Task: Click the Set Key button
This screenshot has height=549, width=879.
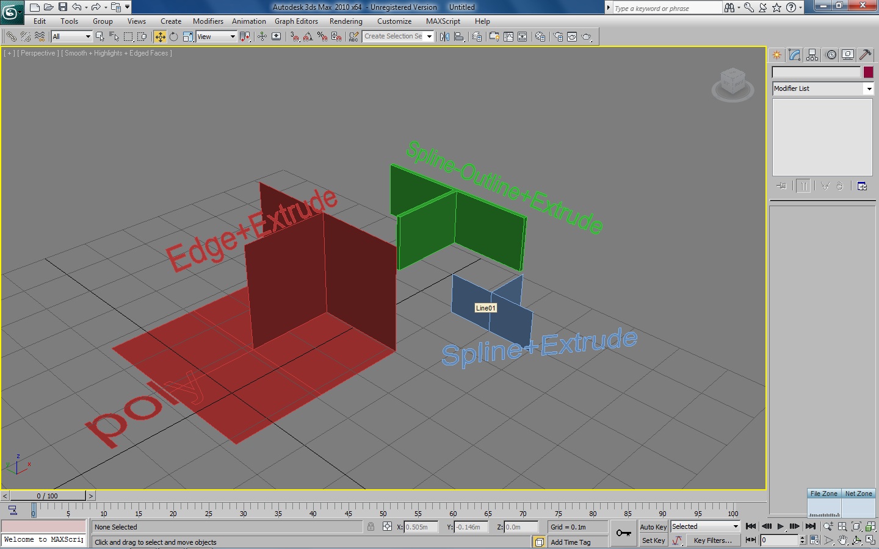Action: pos(653,540)
